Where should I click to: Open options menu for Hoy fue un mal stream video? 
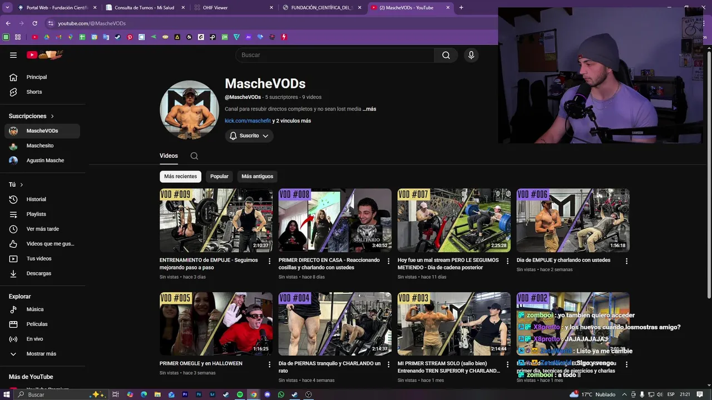(x=507, y=261)
